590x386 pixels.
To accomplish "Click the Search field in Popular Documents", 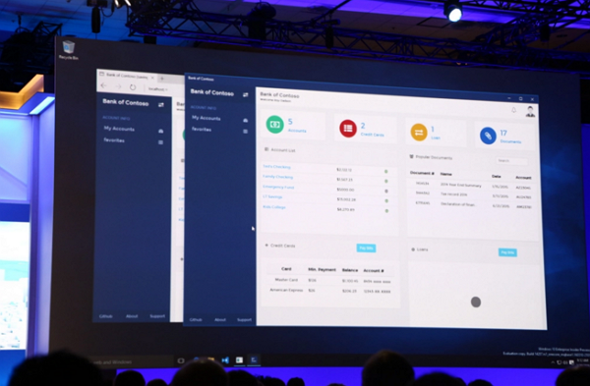I will (511, 161).
